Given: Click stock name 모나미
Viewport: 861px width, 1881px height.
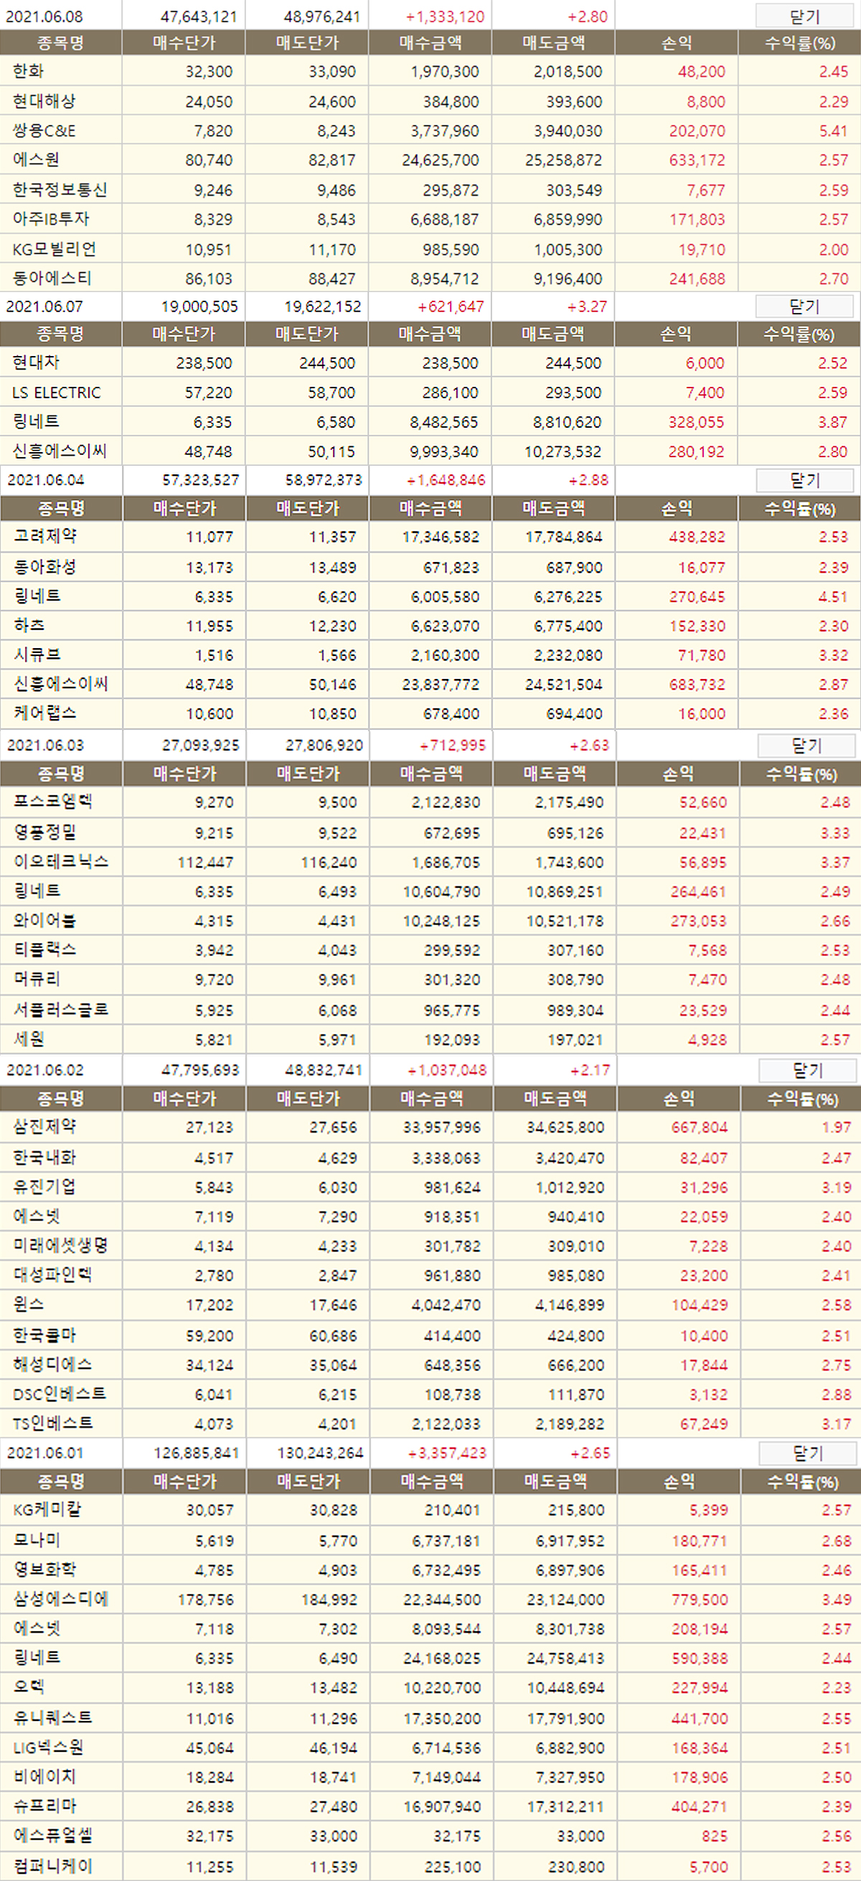Looking at the screenshot, I should pyautogui.click(x=37, y=1541).
